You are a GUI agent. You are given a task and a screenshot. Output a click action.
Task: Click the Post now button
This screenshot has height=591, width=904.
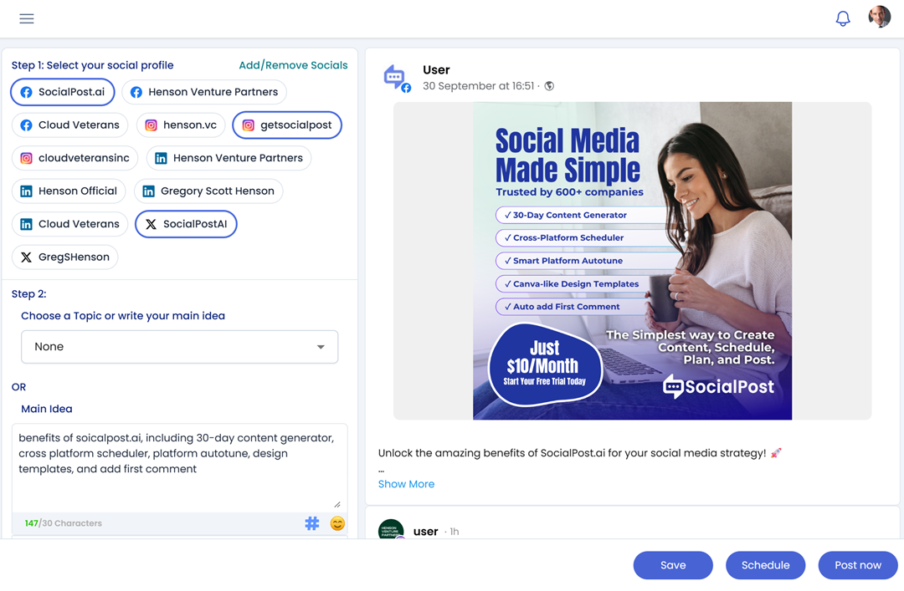pyautogui.click(x=857, y=565)
